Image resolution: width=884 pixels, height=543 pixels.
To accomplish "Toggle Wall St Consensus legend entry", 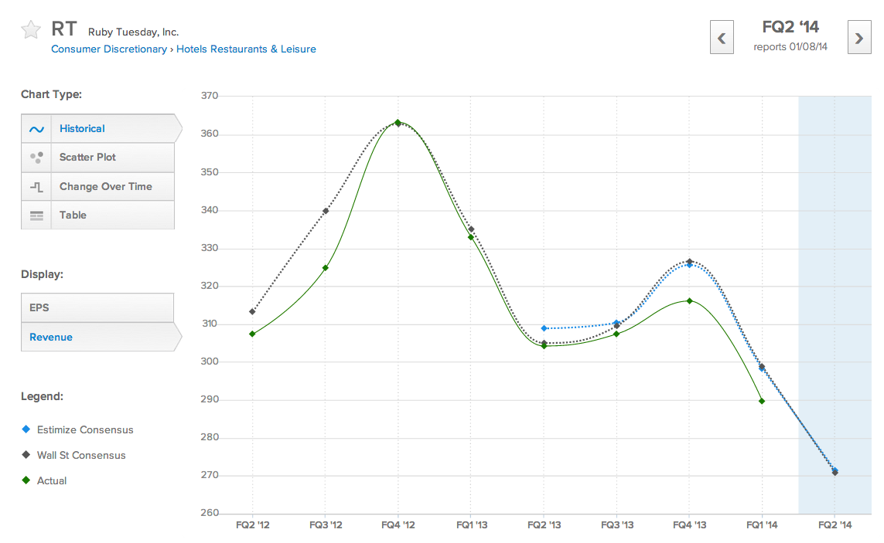I will point(73,455).
